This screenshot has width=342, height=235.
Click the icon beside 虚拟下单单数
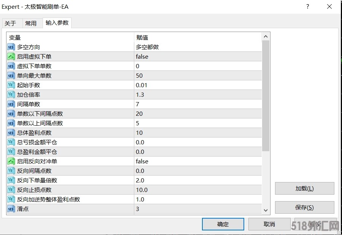(x=11, y=66)
